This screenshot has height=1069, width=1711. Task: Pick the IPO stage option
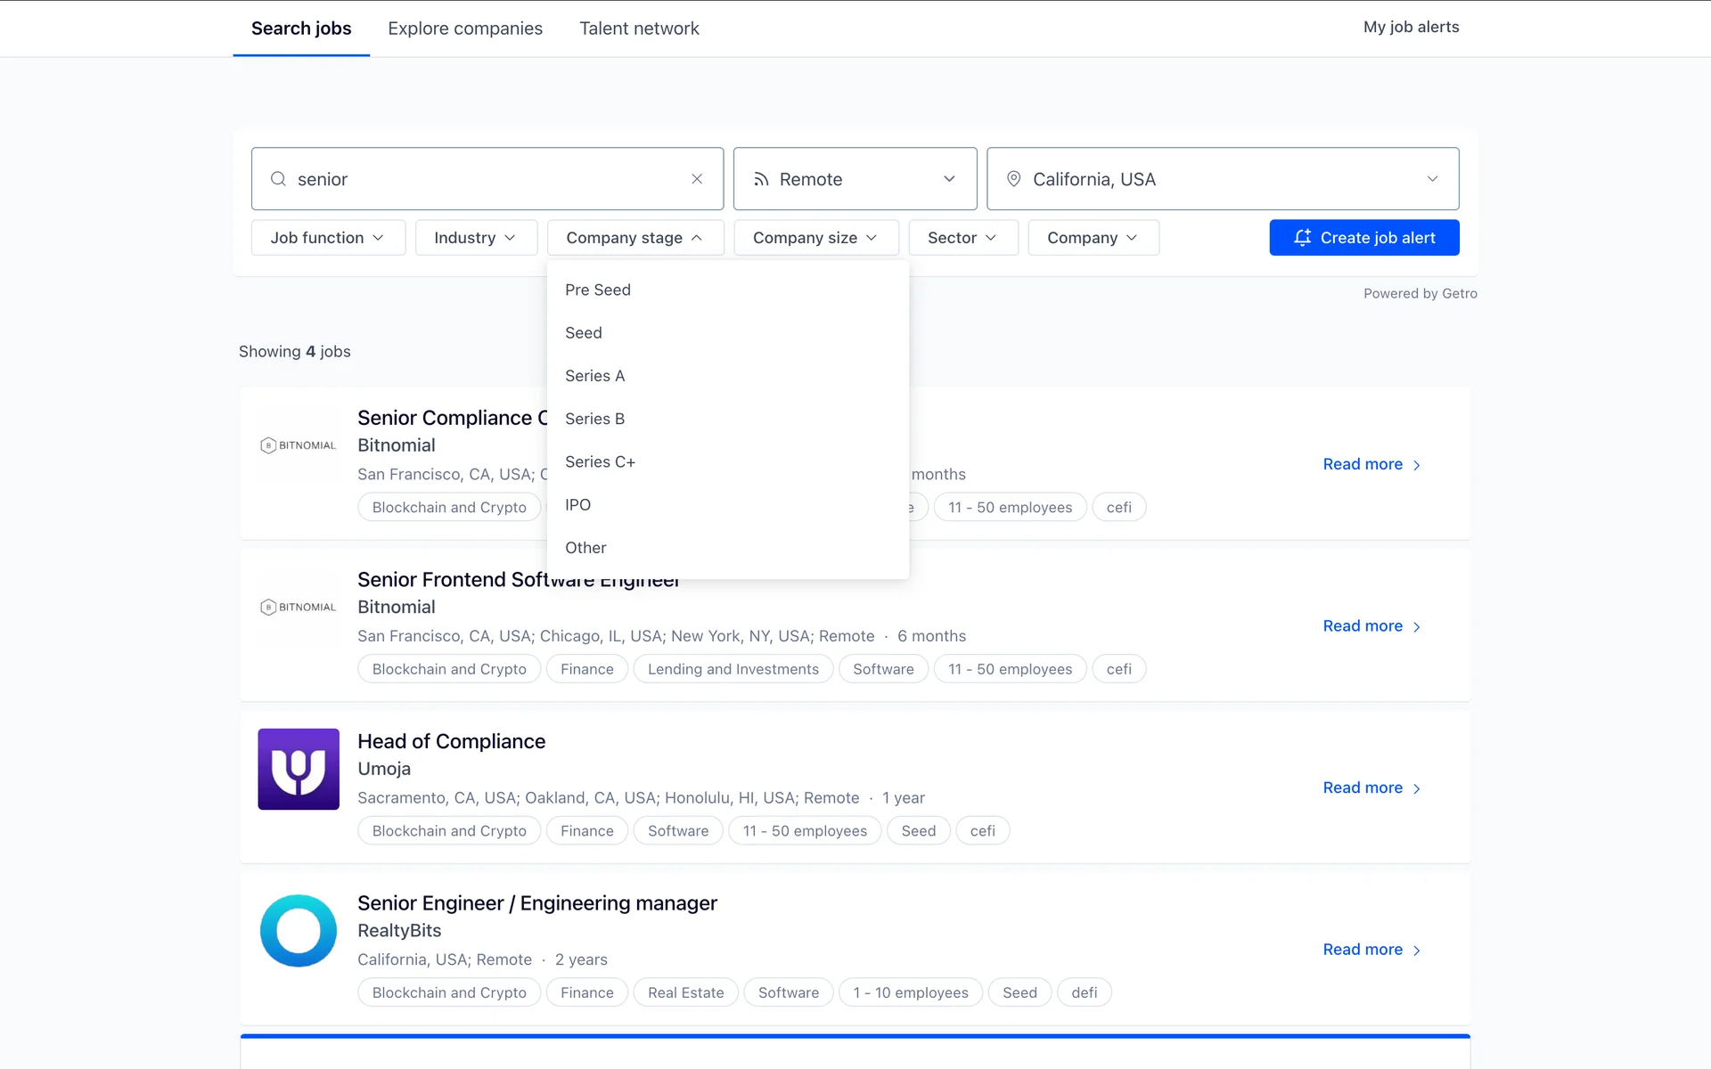click(x=577, y=505)
